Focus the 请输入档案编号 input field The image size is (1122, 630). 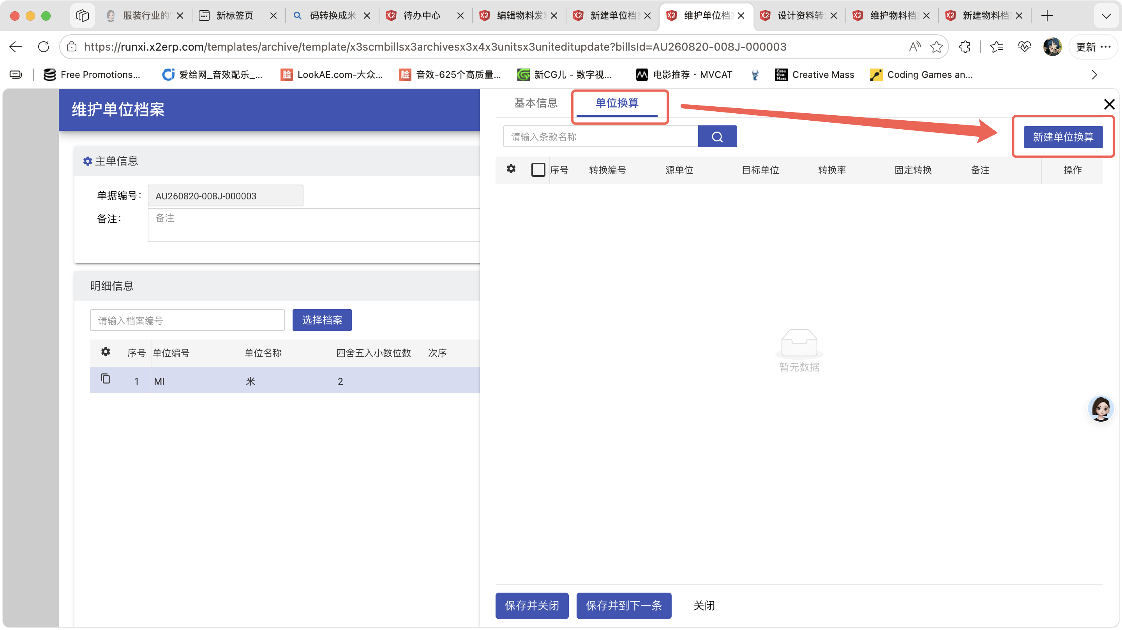(x=187, y=320)
